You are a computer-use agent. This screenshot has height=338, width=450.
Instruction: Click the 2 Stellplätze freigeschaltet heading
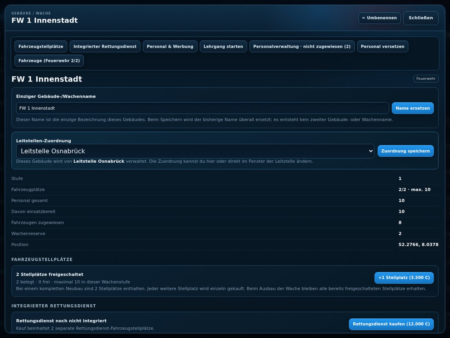click(x=50, y=274)
